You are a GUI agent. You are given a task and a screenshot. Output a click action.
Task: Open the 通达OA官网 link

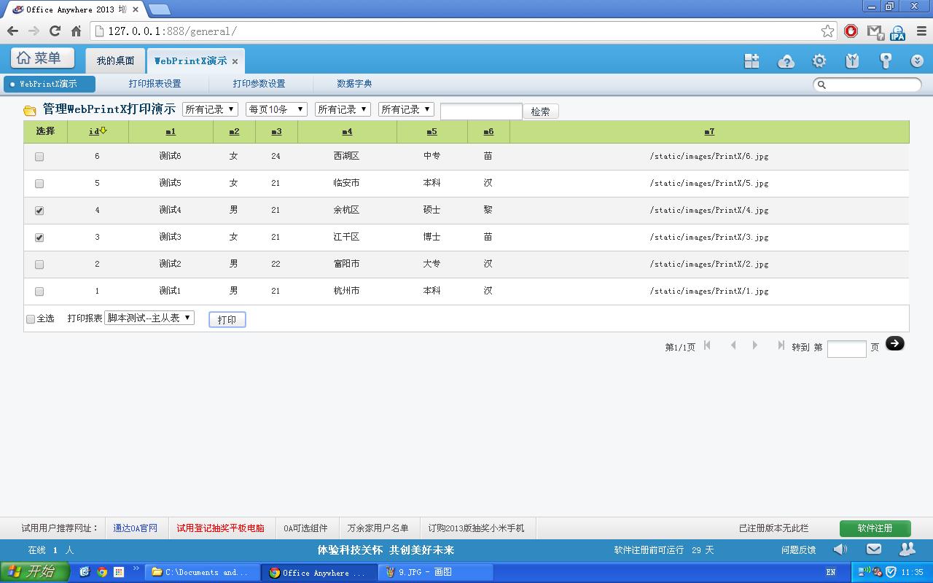135,528
